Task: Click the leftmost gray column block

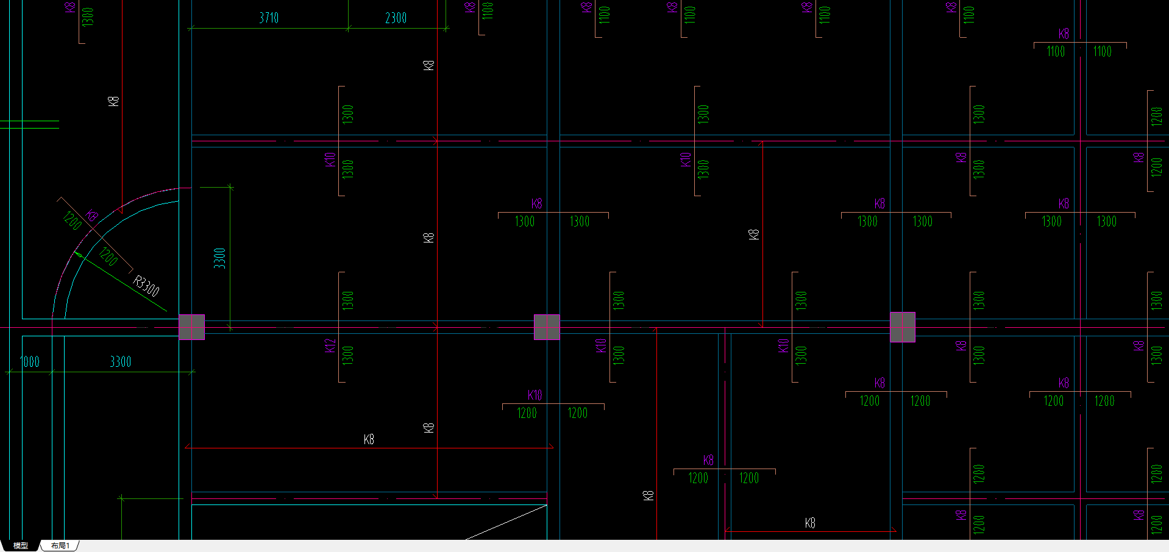Action: click(191, 327)
